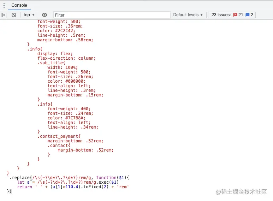Click the 'font-size: .24rem;' line
The image size is (273, 201).
(70, 113)
